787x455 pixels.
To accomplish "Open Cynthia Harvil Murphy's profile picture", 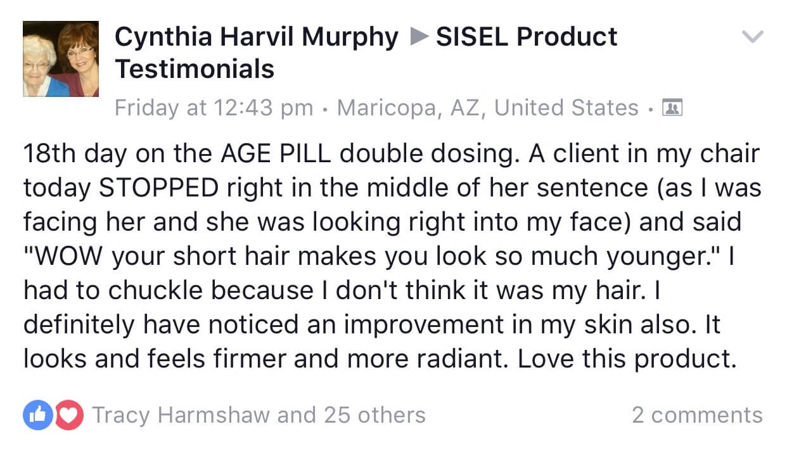I will tap(61, 59).
